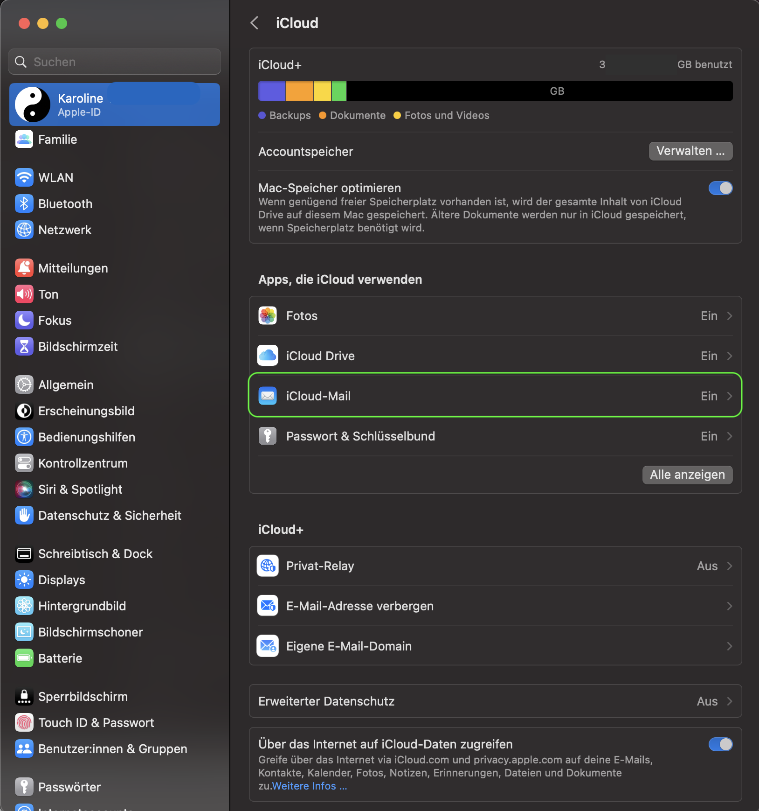This screenshot has height=811, width=759.
Task: Click the Erweiterter Datenschutz row label
Action: point(326,701)
